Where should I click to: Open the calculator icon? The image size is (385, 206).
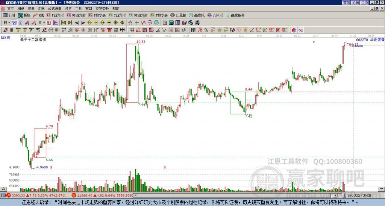pyautogui.click(x=171, y=23)
